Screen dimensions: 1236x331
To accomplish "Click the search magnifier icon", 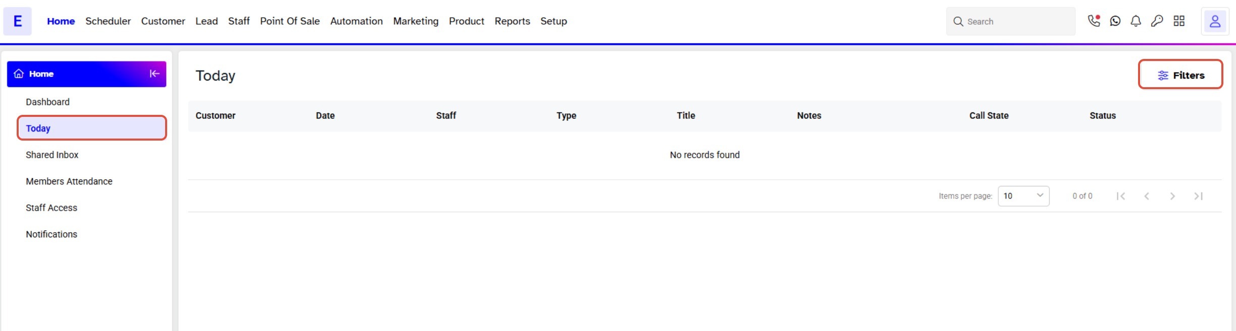I will point(958,22).
